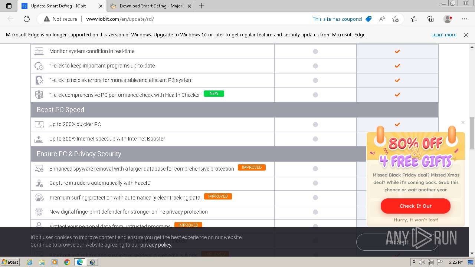475x267 pixels.
Task: Click the program update clock icon
Action: point(39,66)
